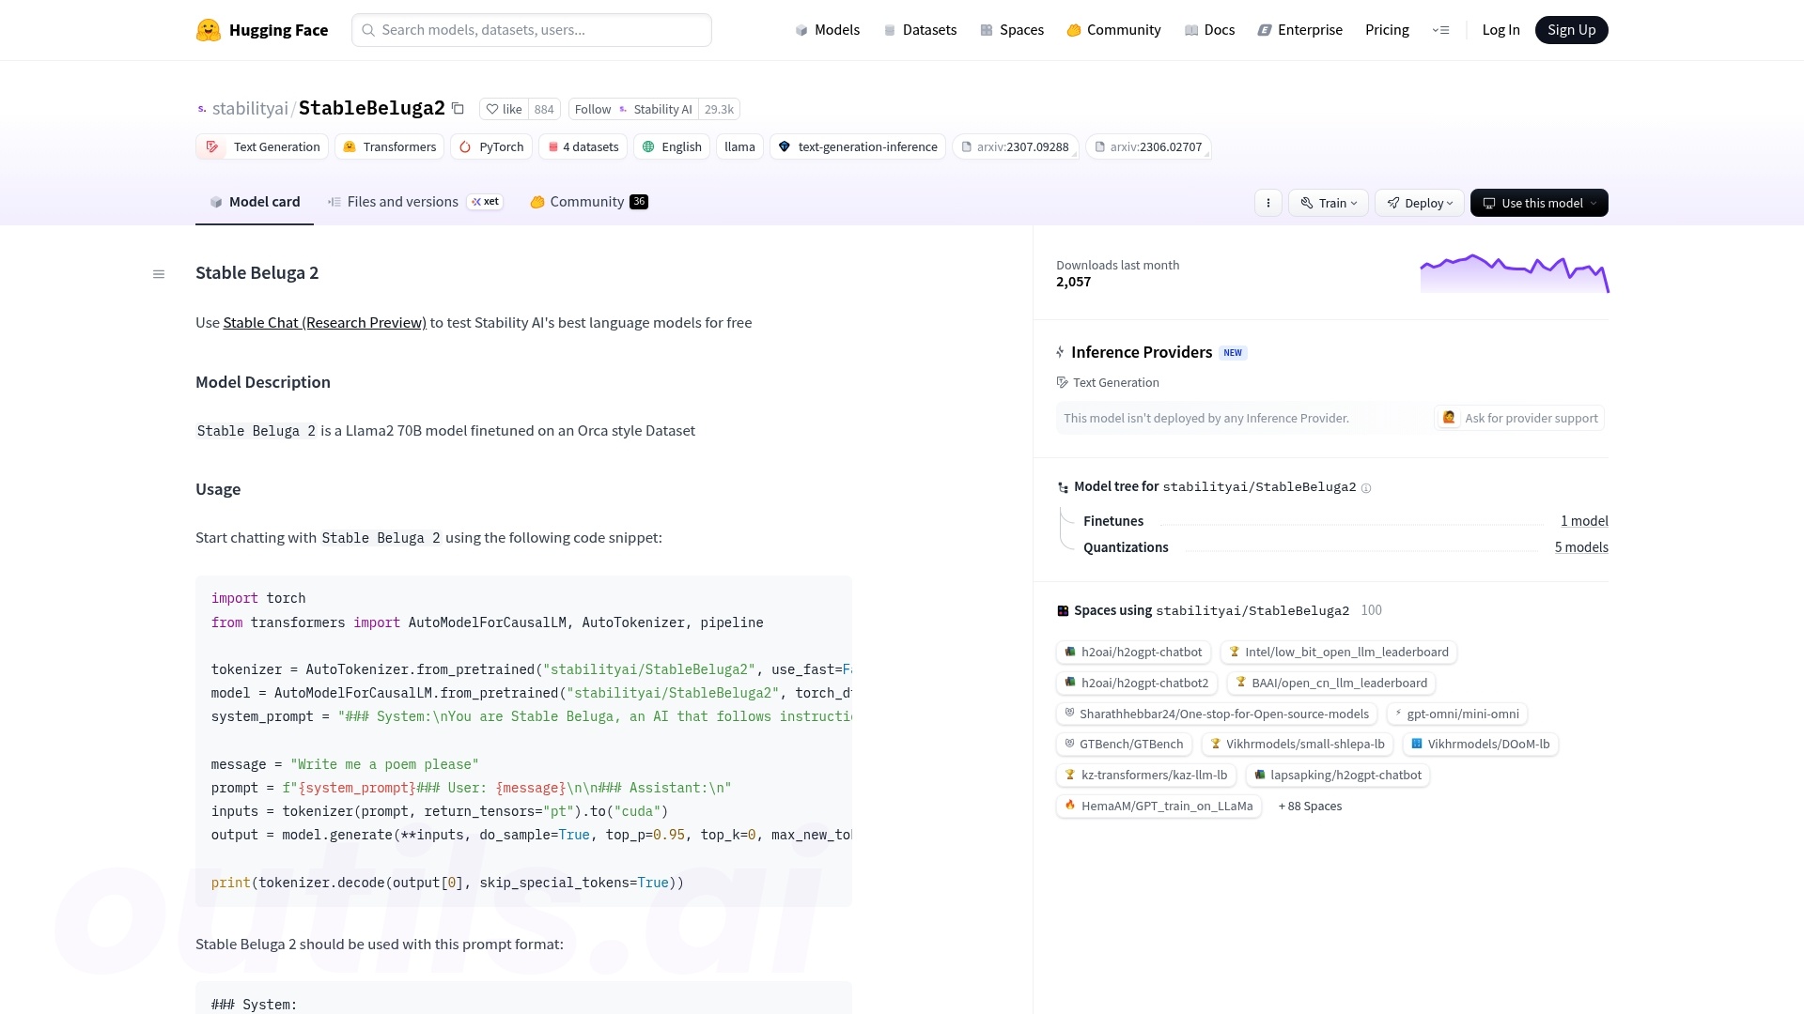
Task: Select the llama tag
Action: (x=739, y=146)
